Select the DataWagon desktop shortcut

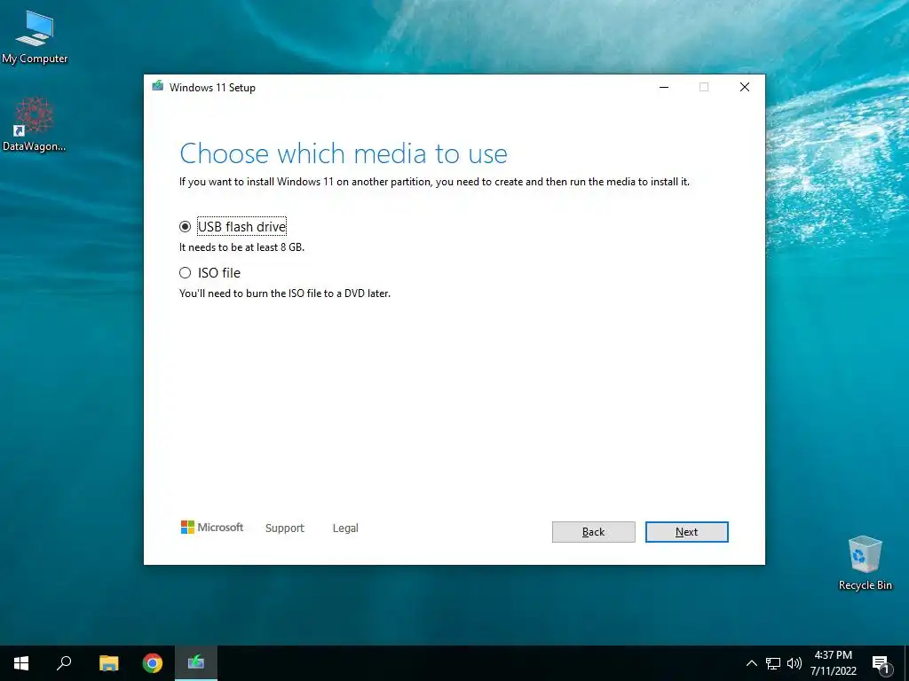tap(34, 124)
